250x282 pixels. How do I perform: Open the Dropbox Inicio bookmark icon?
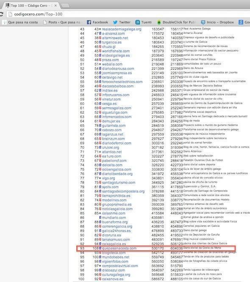(203, 22)
